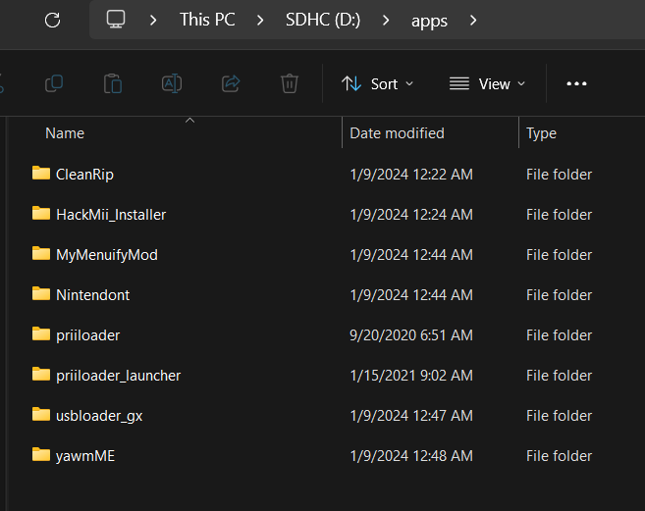The width and height of the screenshot is (645, 511).
Task: Refresh the current folder view
Action: (52, 20)
